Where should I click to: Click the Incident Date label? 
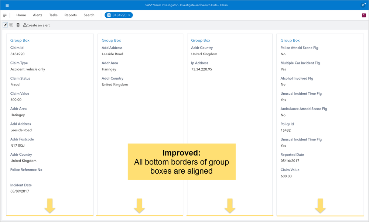click(x=21, y=185)
